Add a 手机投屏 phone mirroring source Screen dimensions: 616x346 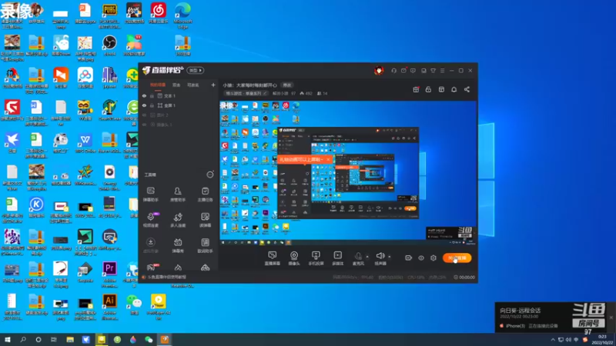[x=316, y=258]
